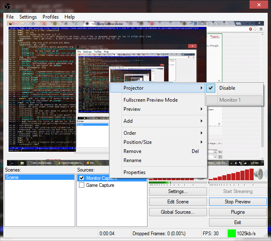Select the Game Capture source row

[x=112, y=185]
